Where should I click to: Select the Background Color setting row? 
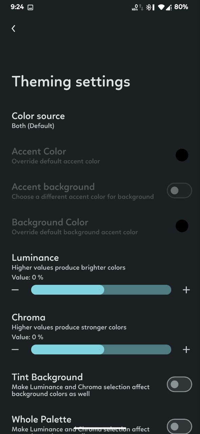(100, 226)
